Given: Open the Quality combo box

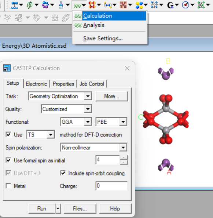Looking at the screenshot, I should (88, 109).
